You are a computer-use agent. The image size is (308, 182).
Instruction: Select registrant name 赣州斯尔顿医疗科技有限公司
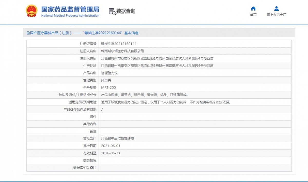click(122, 51)
